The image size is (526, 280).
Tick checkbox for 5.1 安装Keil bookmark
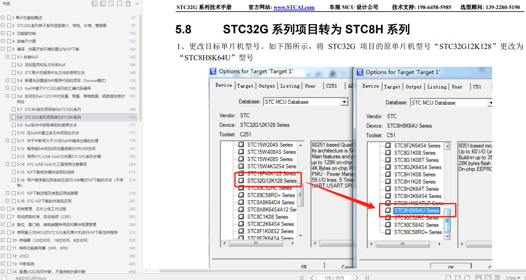click(14, 57)
